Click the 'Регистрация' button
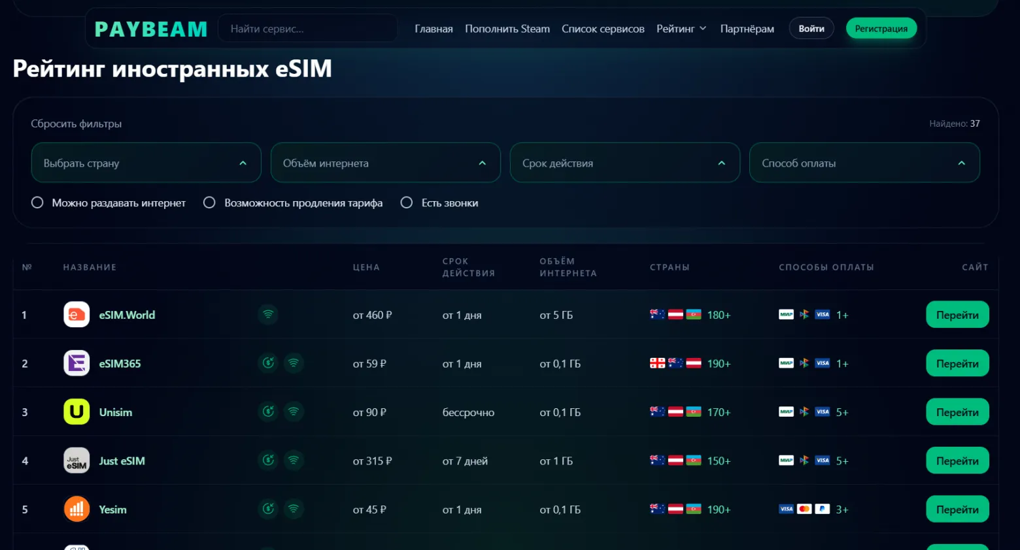Screen dimensions: 1020x550 pyautogui.click(x=881, y=29)
